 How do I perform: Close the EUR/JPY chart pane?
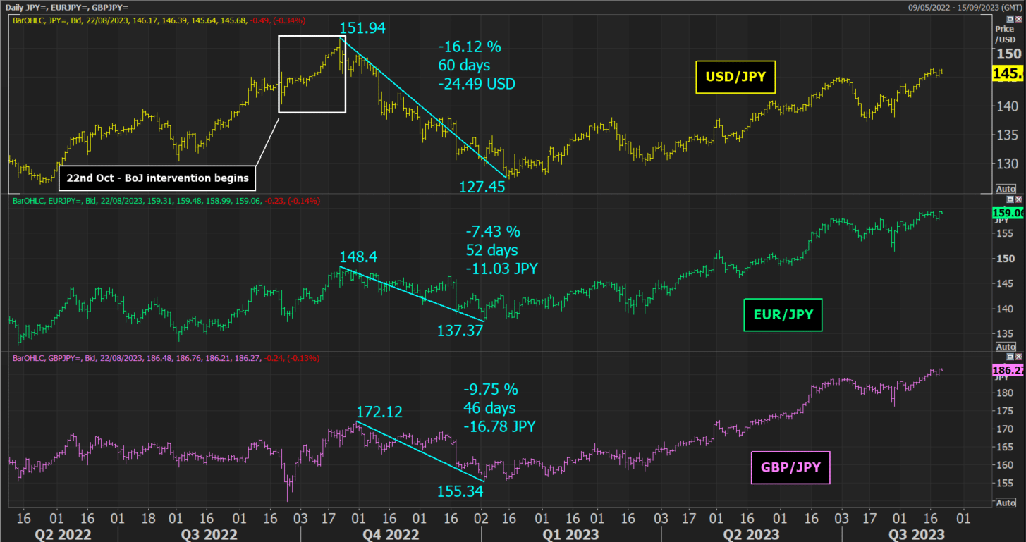click(1019, 199)
